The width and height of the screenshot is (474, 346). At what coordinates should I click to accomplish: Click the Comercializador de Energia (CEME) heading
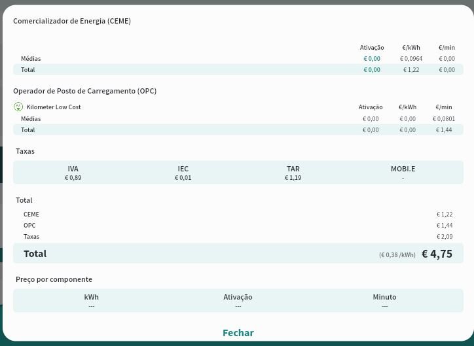(x=72, y=21)
